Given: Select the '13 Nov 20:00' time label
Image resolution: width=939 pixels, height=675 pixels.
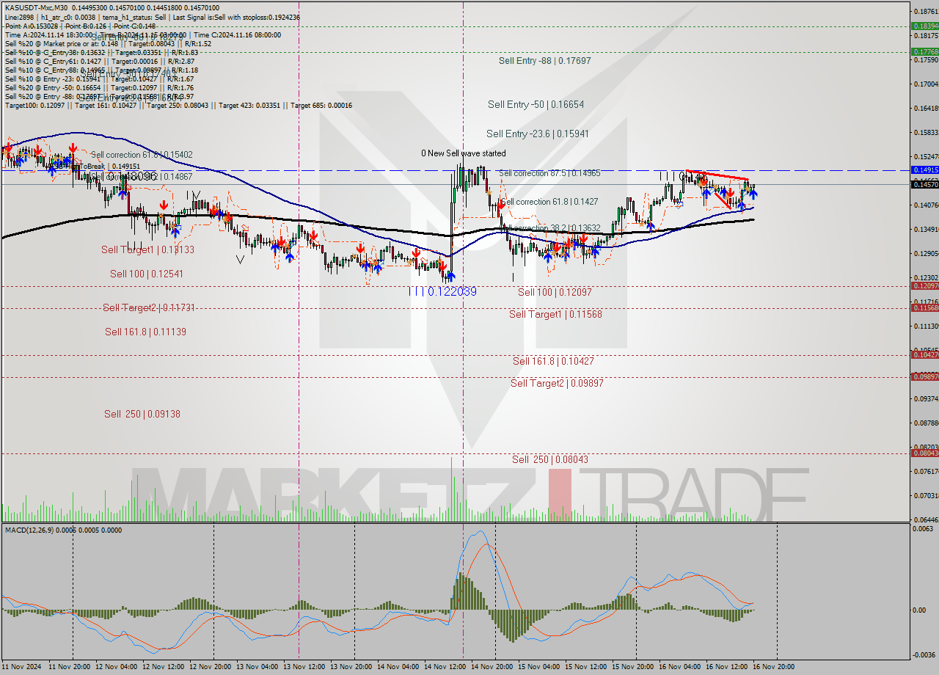Looking at the screenshot, I should point(351,667).
